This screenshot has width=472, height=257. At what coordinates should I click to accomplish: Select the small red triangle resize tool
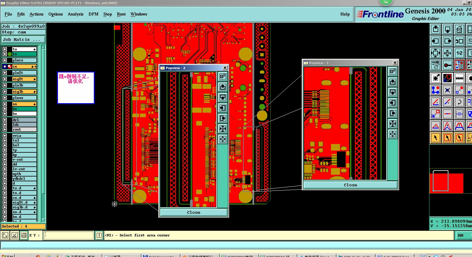436,126
